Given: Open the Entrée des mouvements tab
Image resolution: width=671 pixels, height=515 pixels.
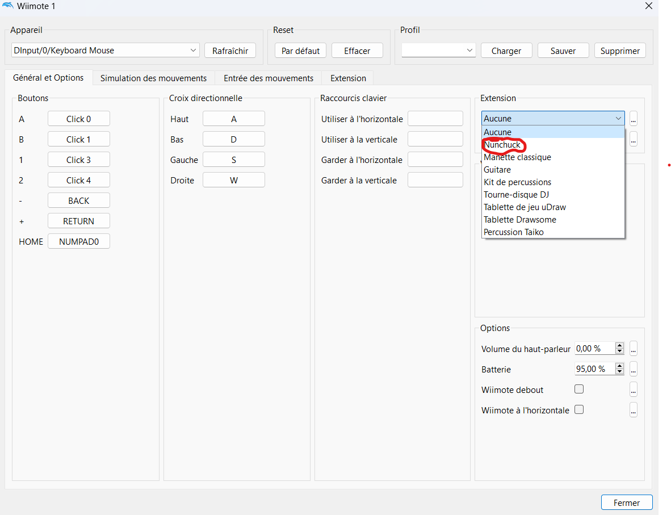Looking at the screenshot, I should 269,78.
